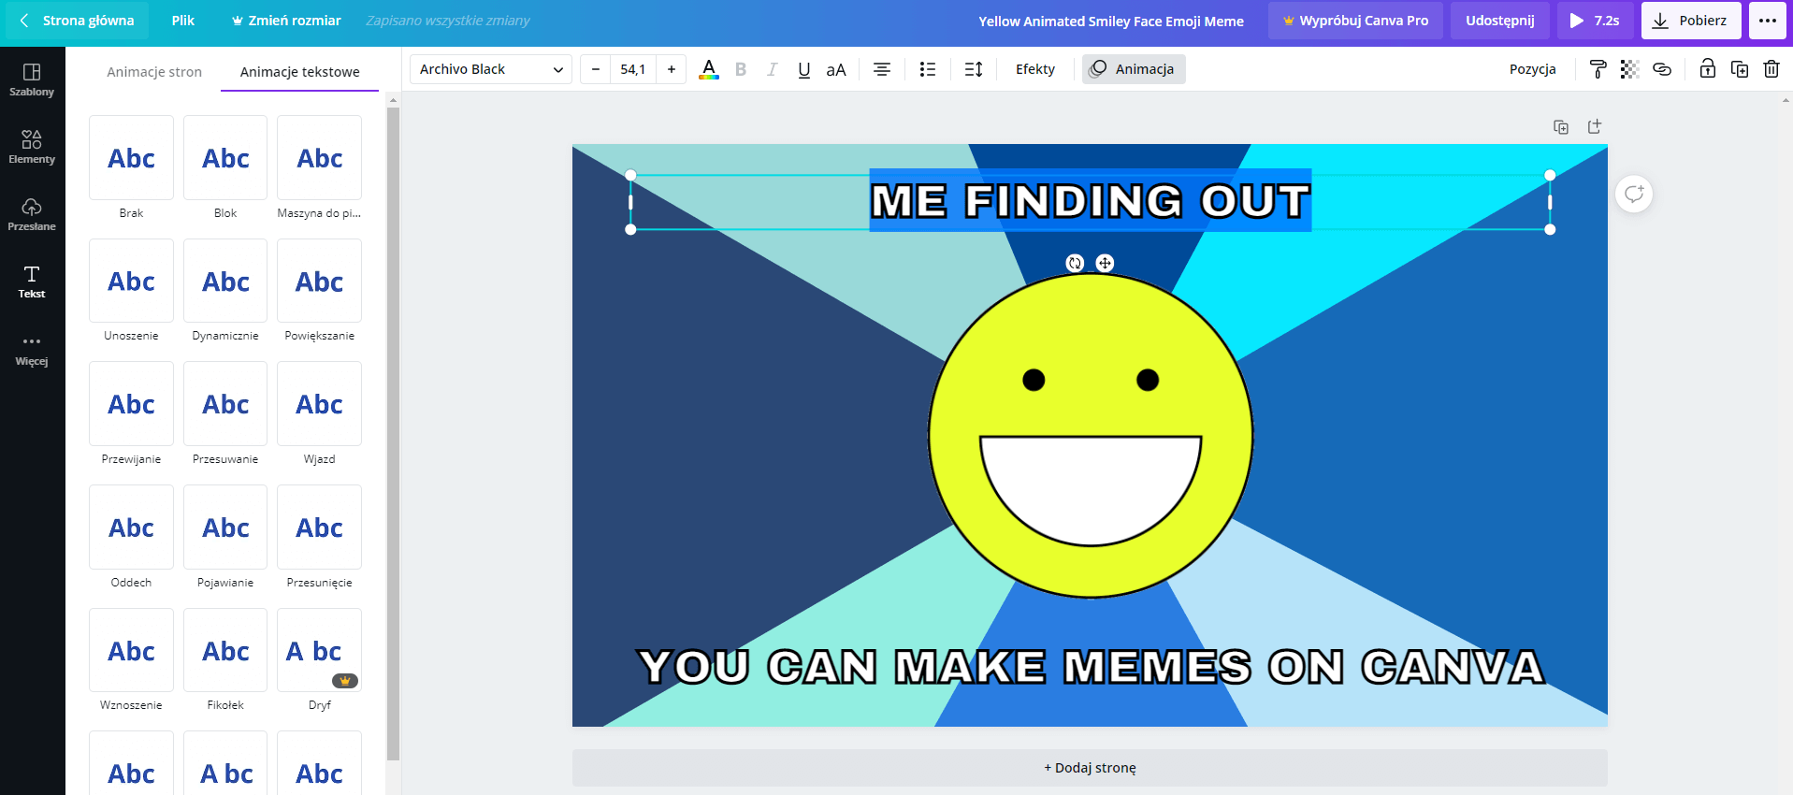Open Zmień rozmiar resize option
The image size is (1793, 795).
[x=286, y=21]
